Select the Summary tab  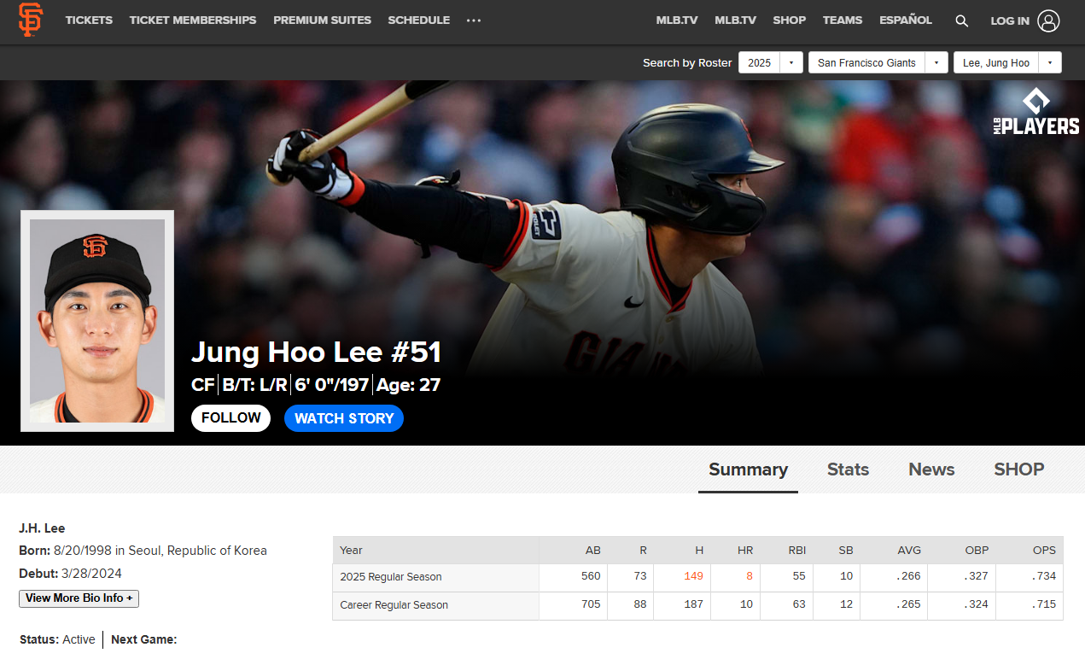click(x=748, y=469)
